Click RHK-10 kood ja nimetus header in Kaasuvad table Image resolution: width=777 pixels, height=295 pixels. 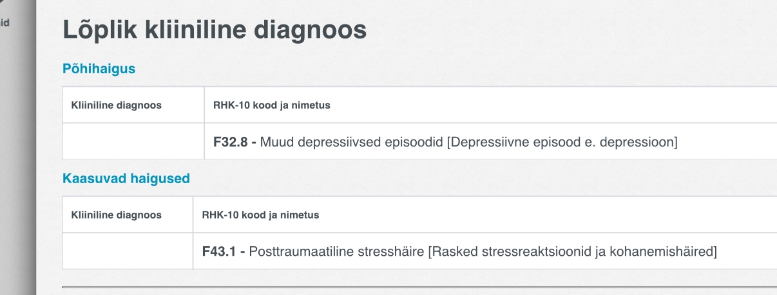(x=261, y=215)
